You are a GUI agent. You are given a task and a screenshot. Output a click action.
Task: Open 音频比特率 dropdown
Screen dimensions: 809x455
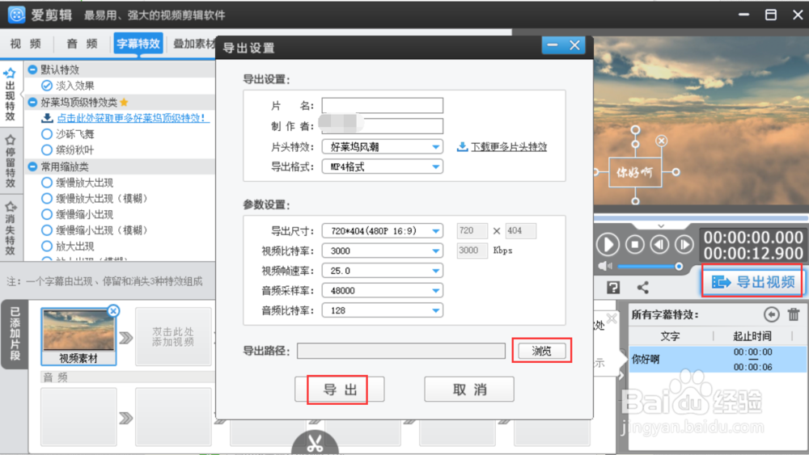[383, 310]
